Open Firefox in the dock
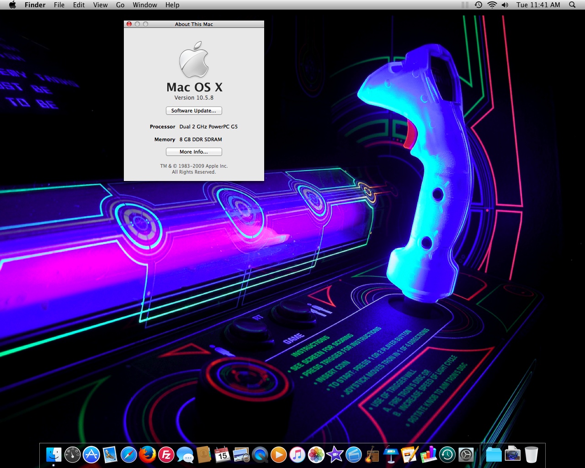Viewport: 585px width, 468px height. [148, 455]
